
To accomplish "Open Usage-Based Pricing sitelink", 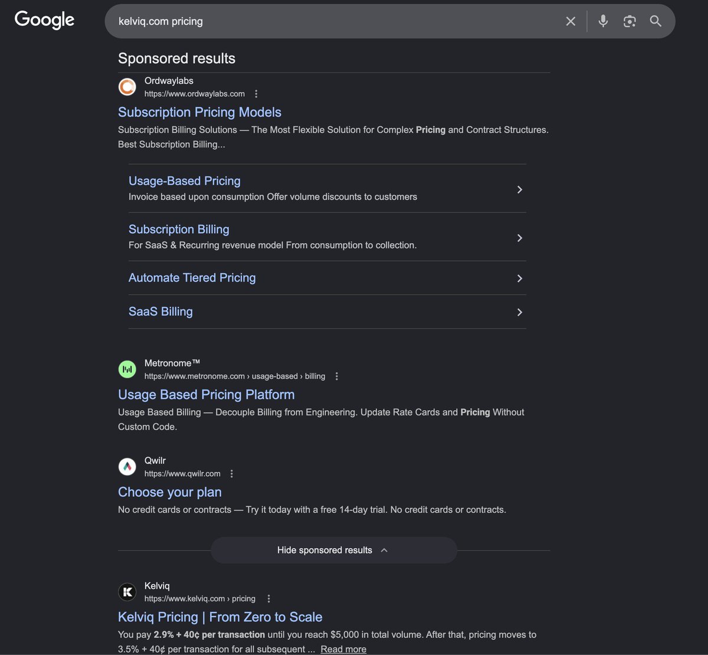I will pyautogui.click(x=185, y=181).
